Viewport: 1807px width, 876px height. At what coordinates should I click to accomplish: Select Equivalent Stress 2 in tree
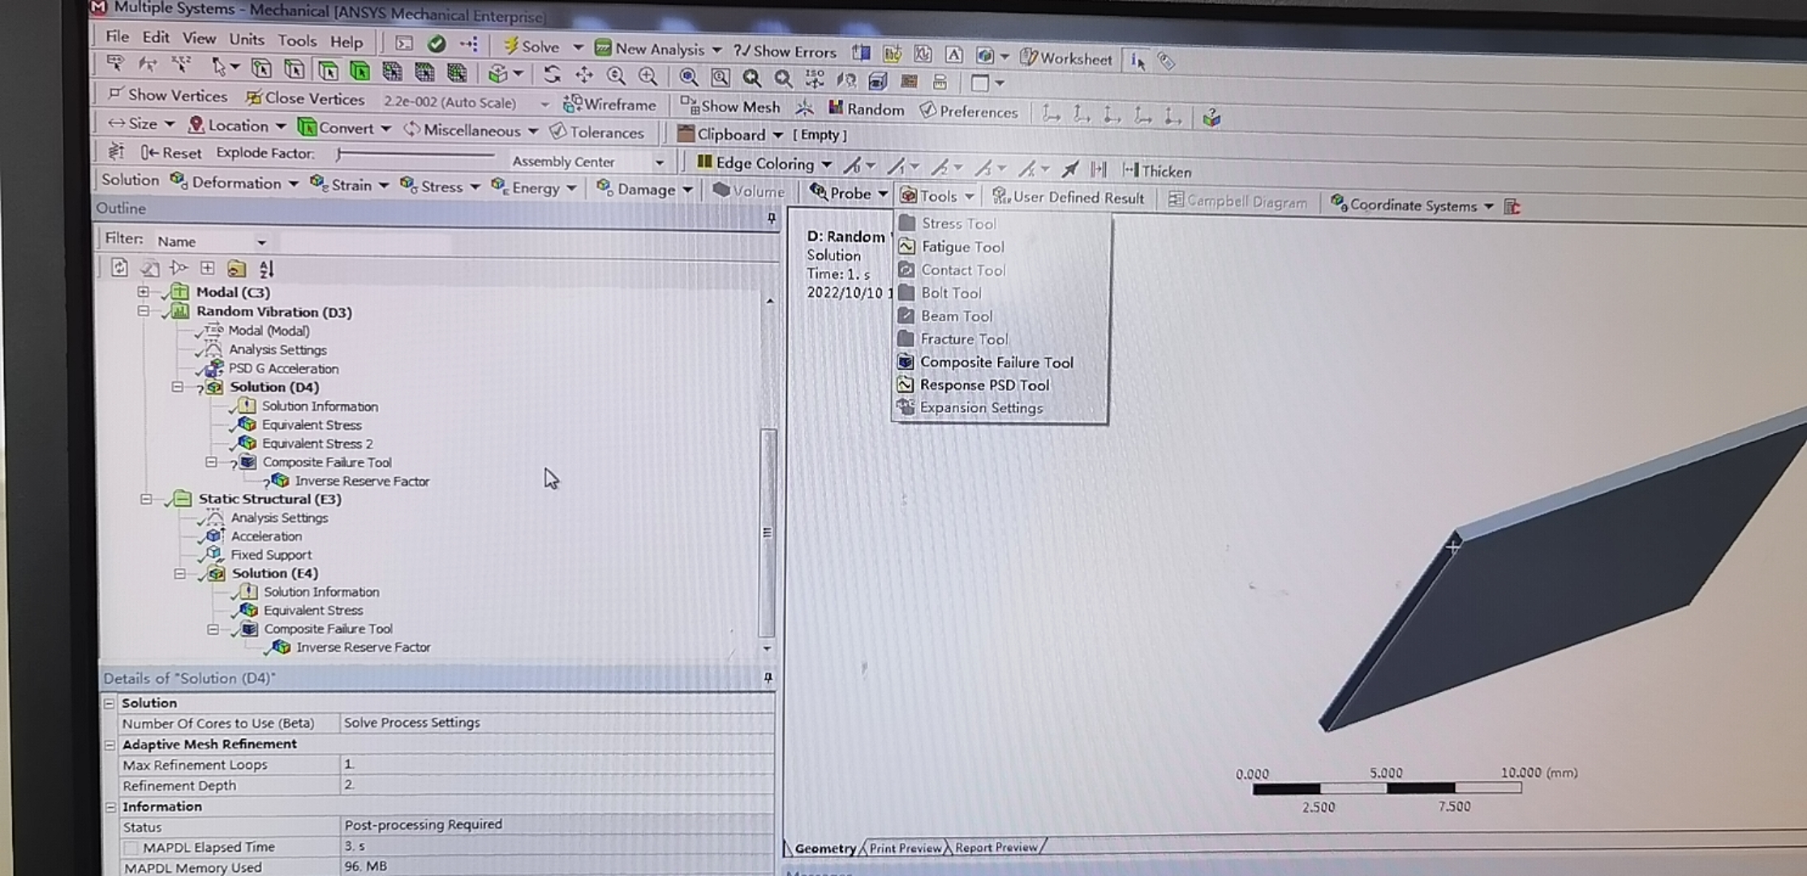coord(316,444)
